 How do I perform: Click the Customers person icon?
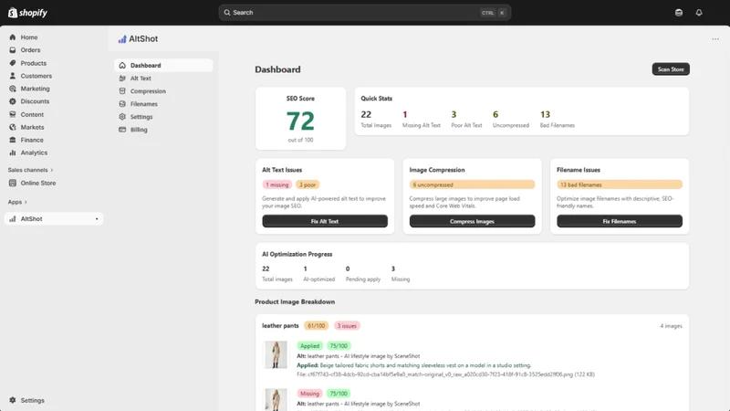pyautogui.click(x=13, y=76)
